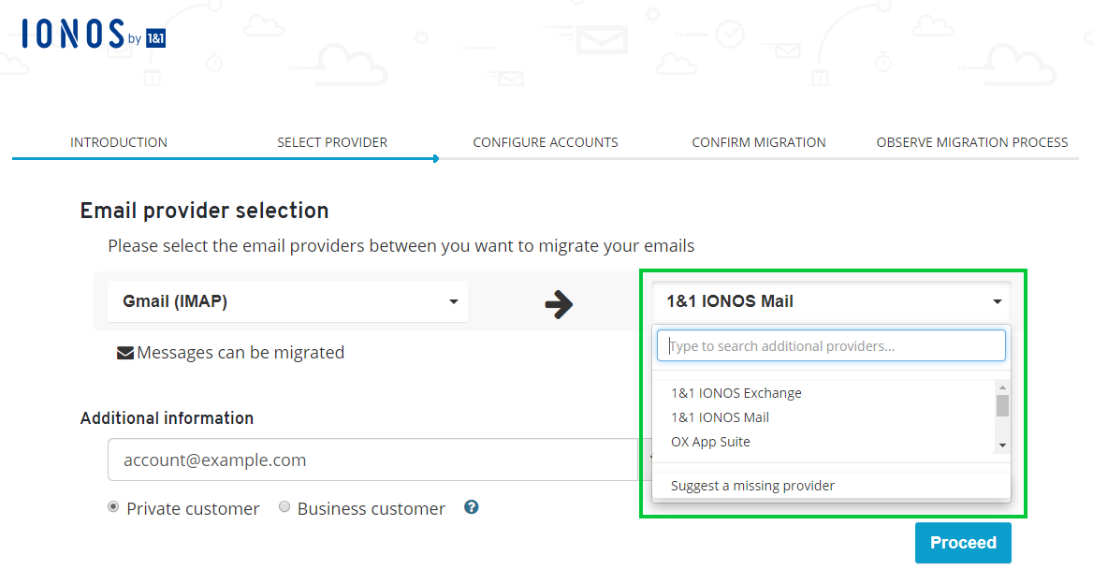Click the envelope icon beside Messages can be migrated

(x=125, y=353)
